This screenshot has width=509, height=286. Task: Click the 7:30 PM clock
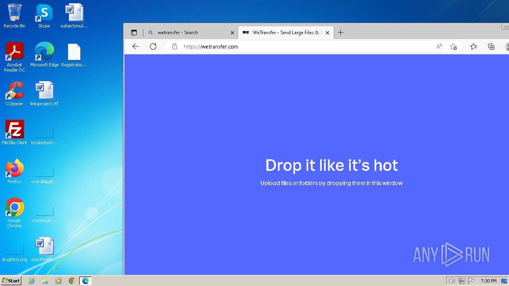tap(488, 281)
